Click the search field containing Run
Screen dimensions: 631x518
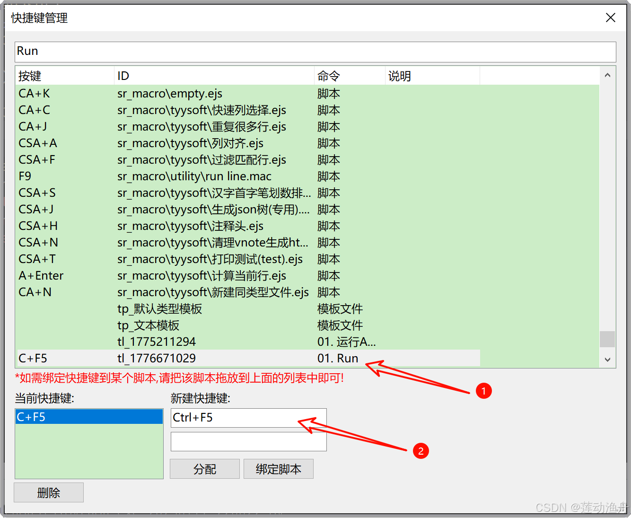coord(315,52)
